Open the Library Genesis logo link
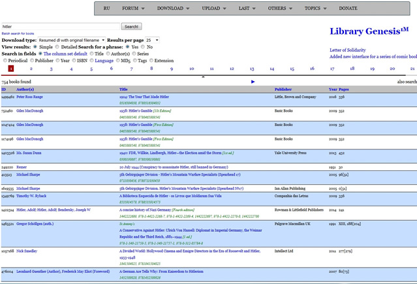The width and height of the screenshot is (417, 284). pyautogui.click(x=369, y=31)
